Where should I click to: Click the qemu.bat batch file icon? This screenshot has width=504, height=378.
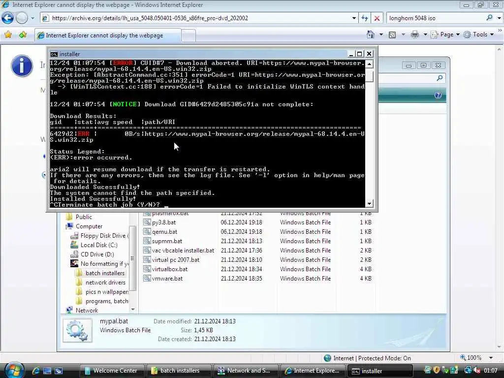[x=147, y=231]
